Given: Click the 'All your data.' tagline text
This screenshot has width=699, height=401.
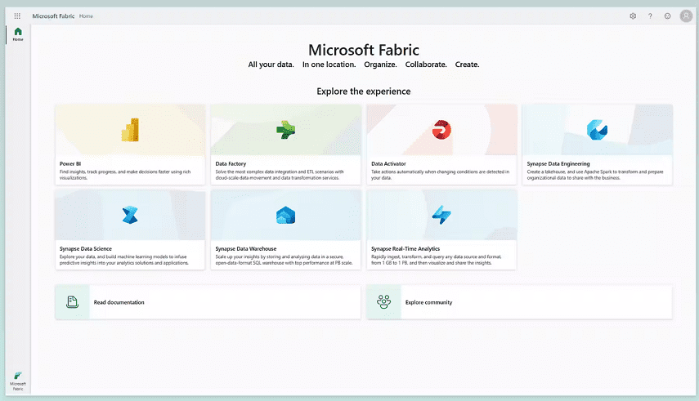Looking at the screenshot, I should pyautogui.click(x=271, y=65).
